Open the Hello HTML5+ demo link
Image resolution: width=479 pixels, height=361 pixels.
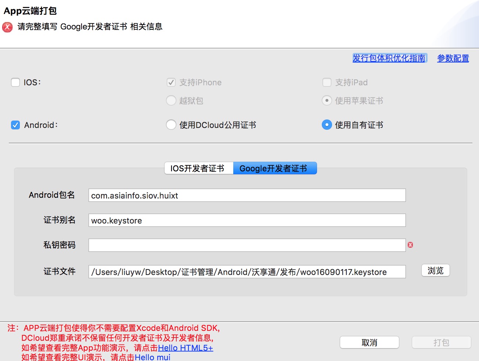pos(185,348)
